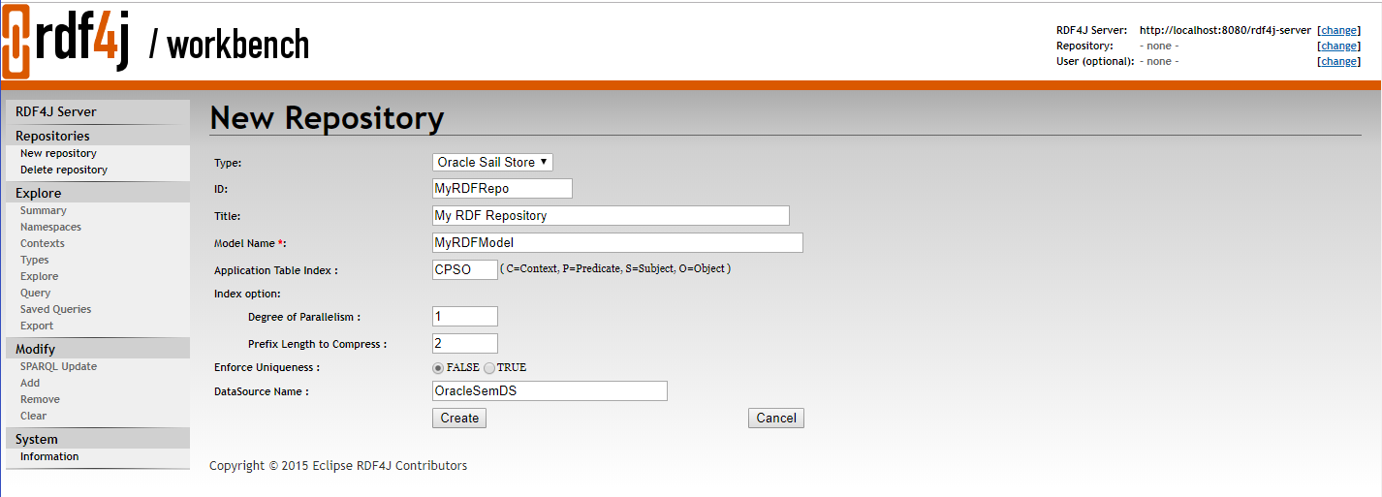Click the Cancel button
Viewport: 1382px width, 497px height.
point(776,418)
